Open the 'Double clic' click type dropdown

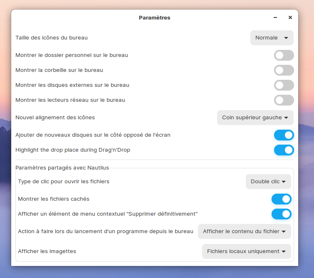tap(268, 182)
